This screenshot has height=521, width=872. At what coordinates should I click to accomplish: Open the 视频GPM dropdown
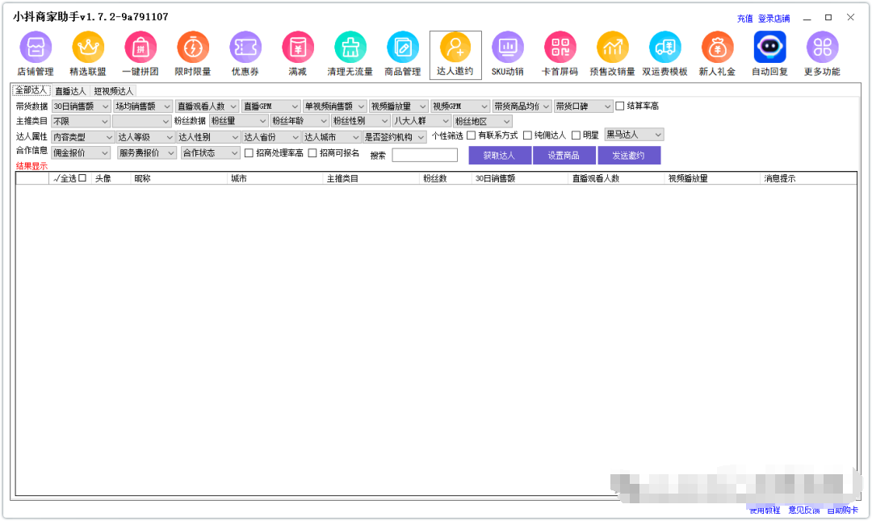pos(460,106)
